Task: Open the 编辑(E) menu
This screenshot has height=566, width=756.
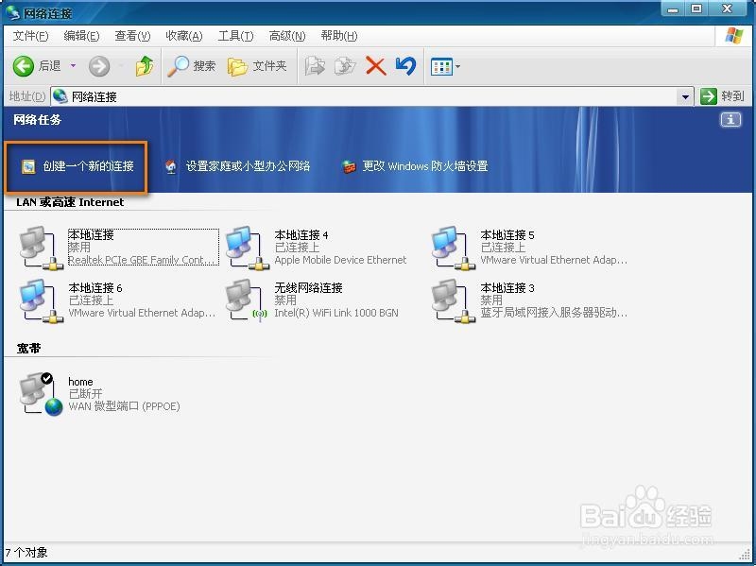Action: [81, 36]
